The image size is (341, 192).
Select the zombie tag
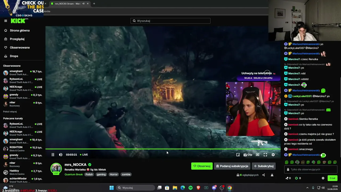pyautogui.click(x=126, y=174)
